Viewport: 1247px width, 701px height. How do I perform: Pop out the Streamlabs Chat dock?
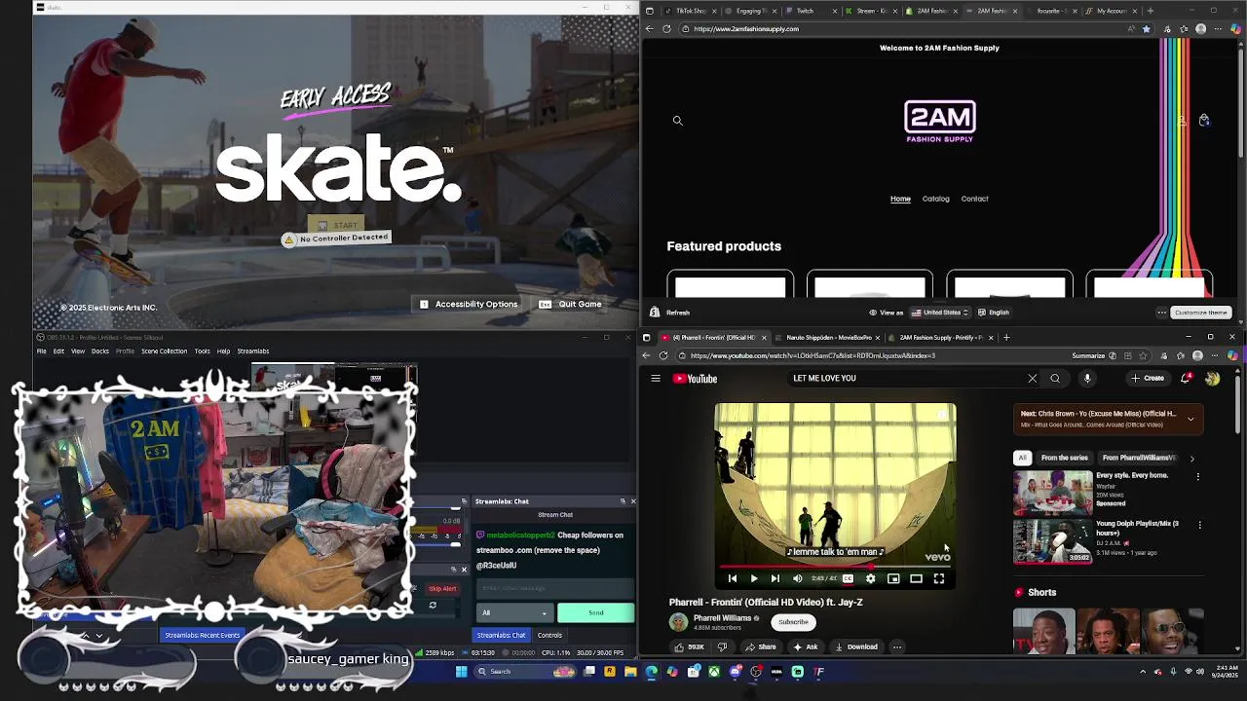tap(623, 501)
